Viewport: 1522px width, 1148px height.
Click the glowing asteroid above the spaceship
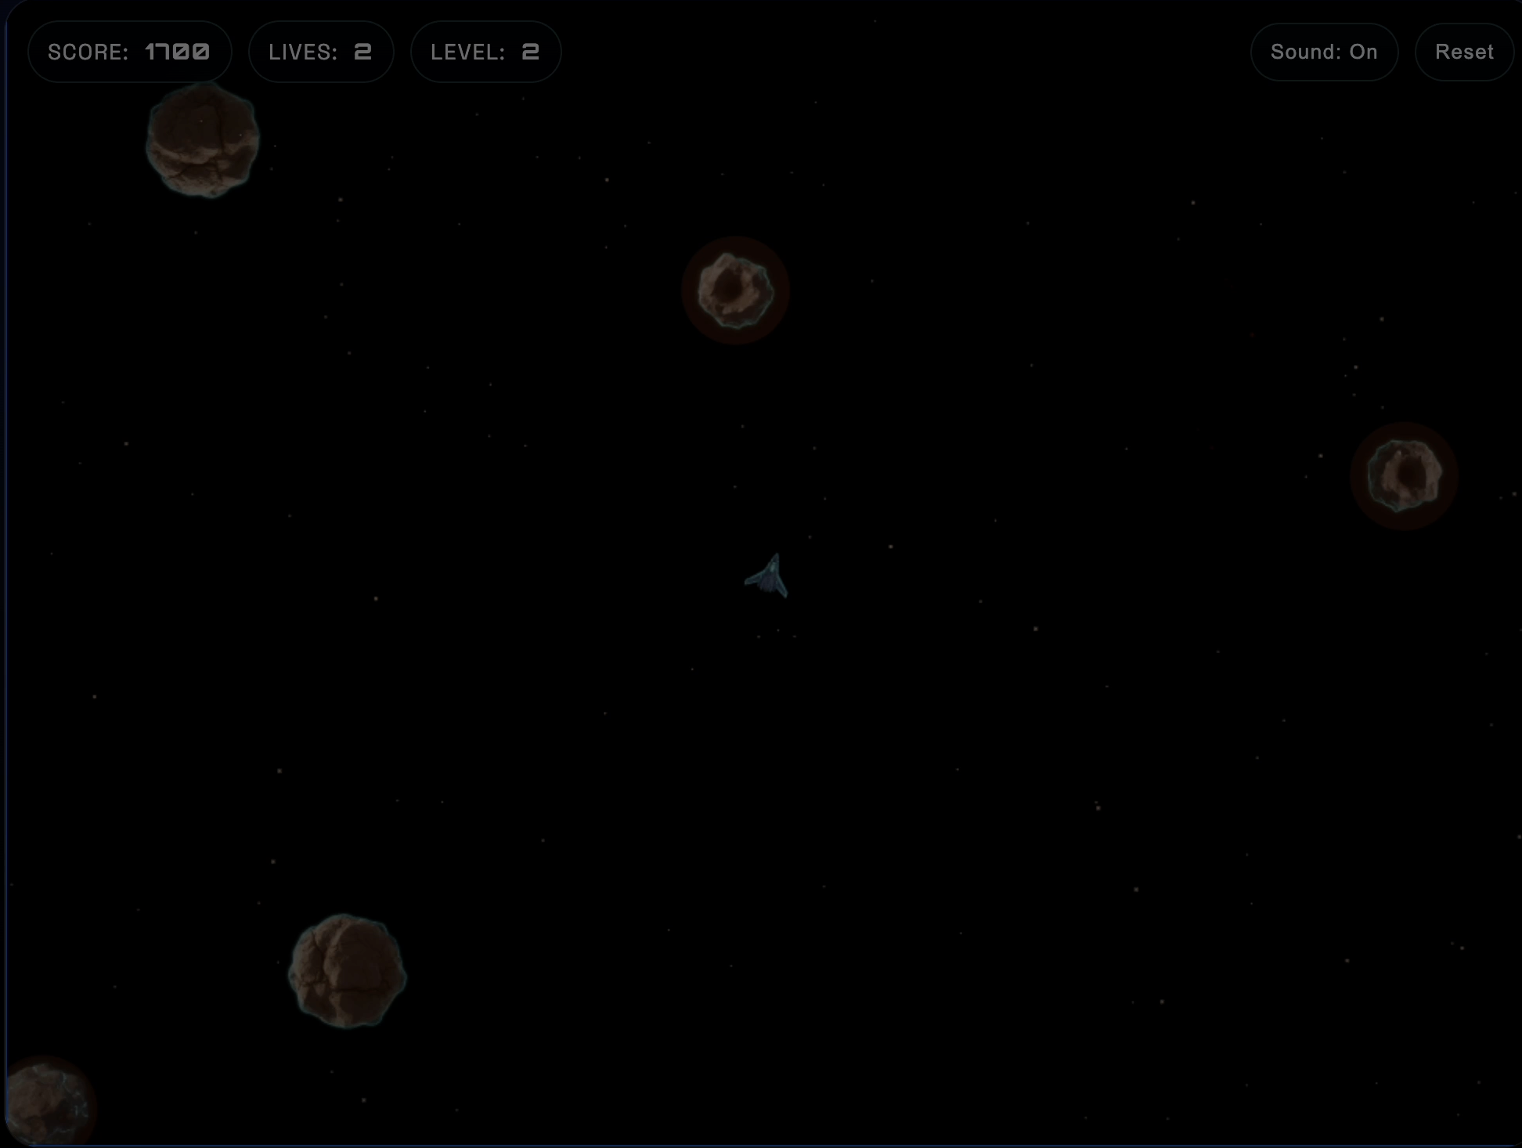735,291
